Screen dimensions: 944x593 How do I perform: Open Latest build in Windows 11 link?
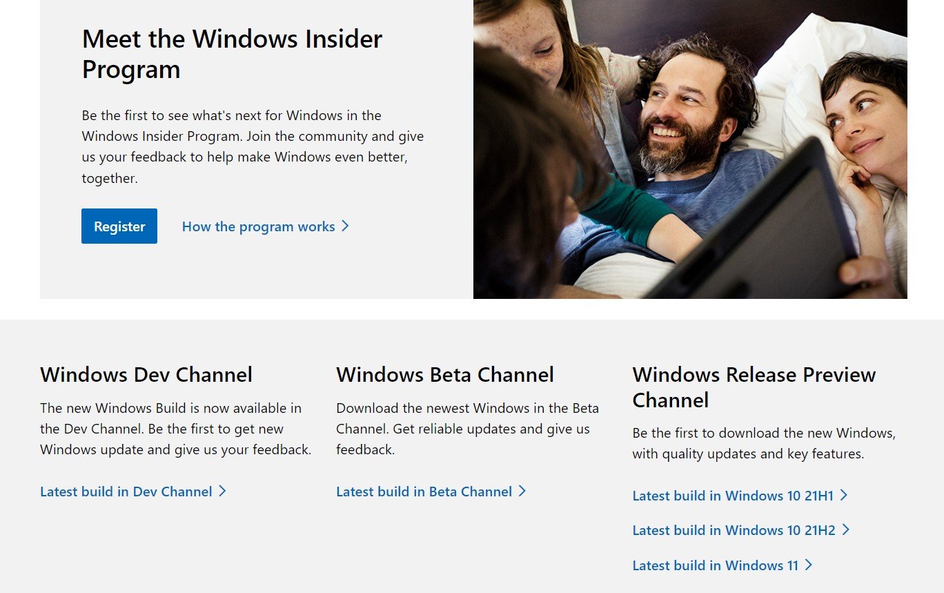pos(715,565)
